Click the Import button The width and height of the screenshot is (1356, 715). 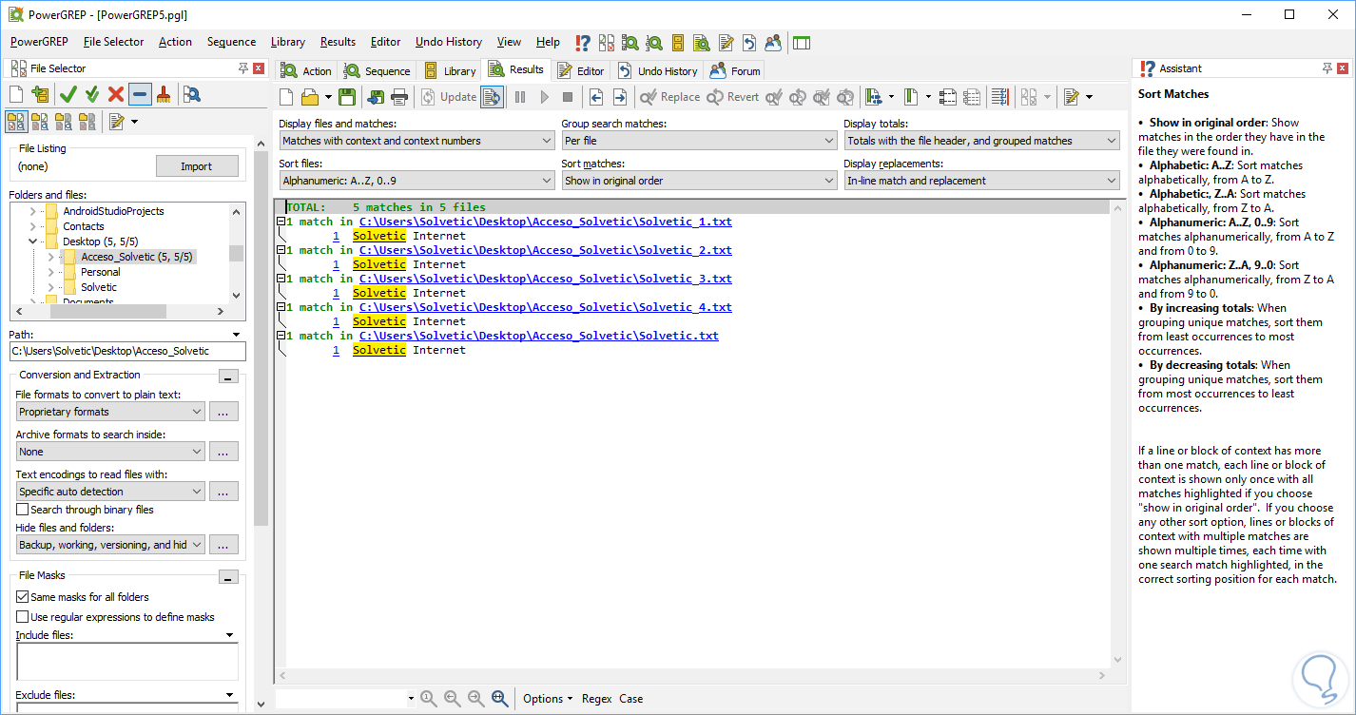[197, 166]
